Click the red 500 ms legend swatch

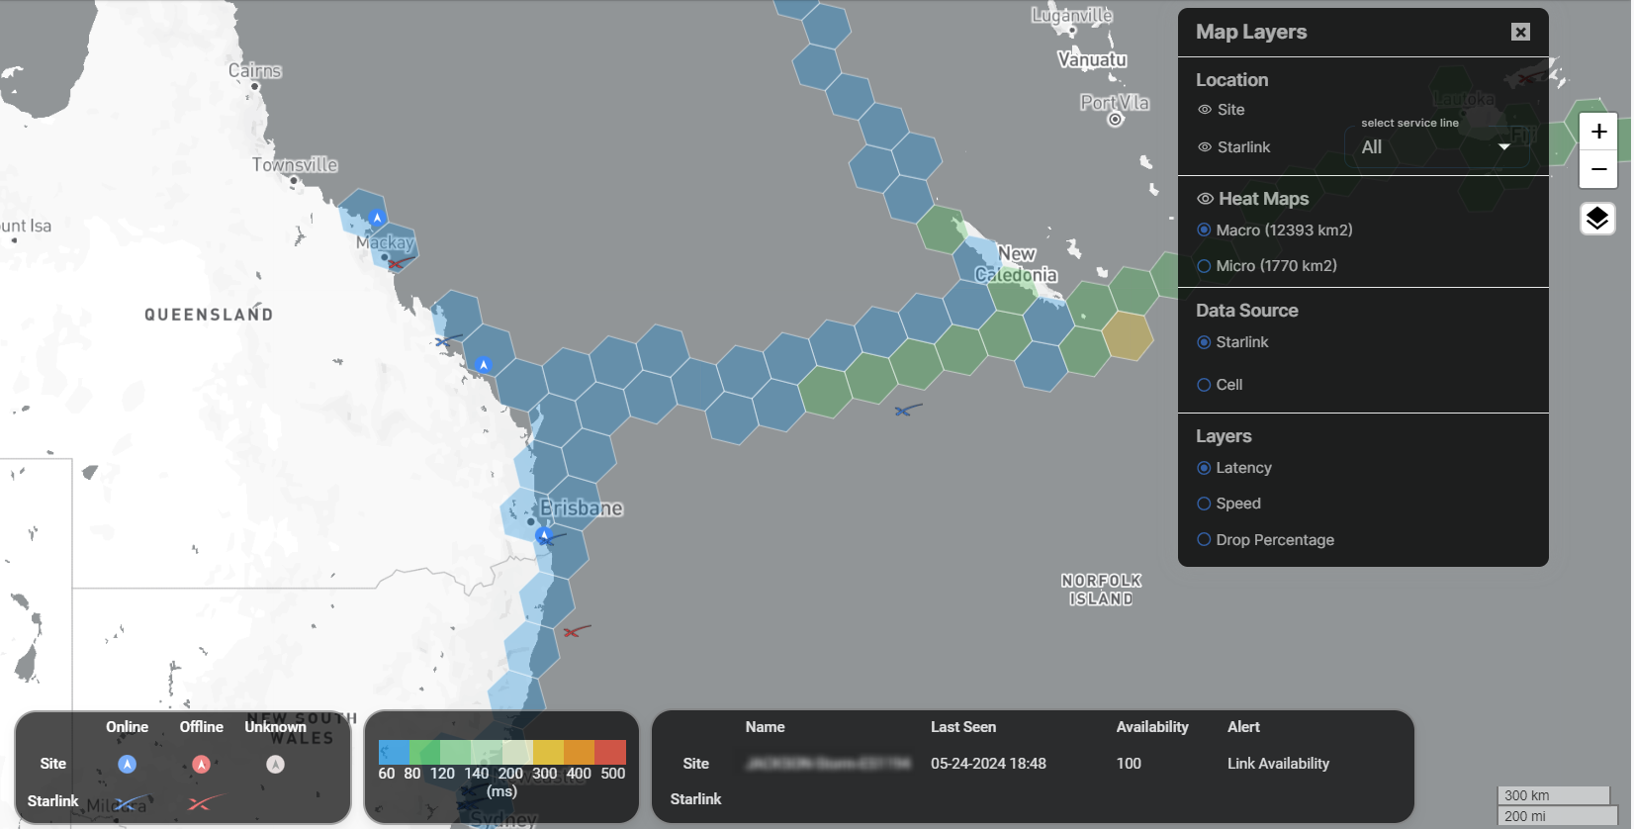click(x=610, y=752)
